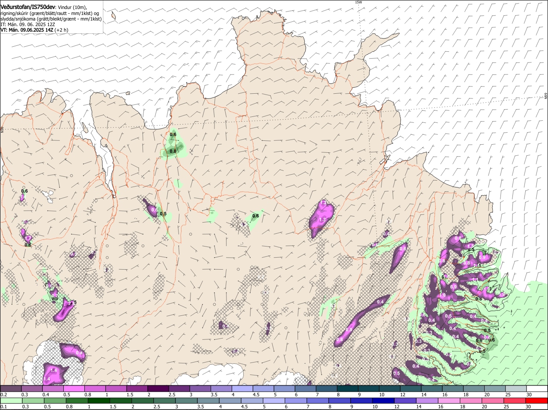The height and width of the screenshot is (410, 548).
Task: Pick the 7 swatch in the lower legend row
Action: click(x=318, y=401)
